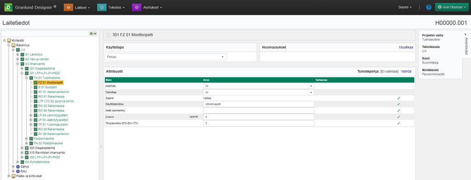Image resolution: width=471 pixels, height=180 pixels.
Task: Open the Tulostus menu
Action: [x=111, y=7]
